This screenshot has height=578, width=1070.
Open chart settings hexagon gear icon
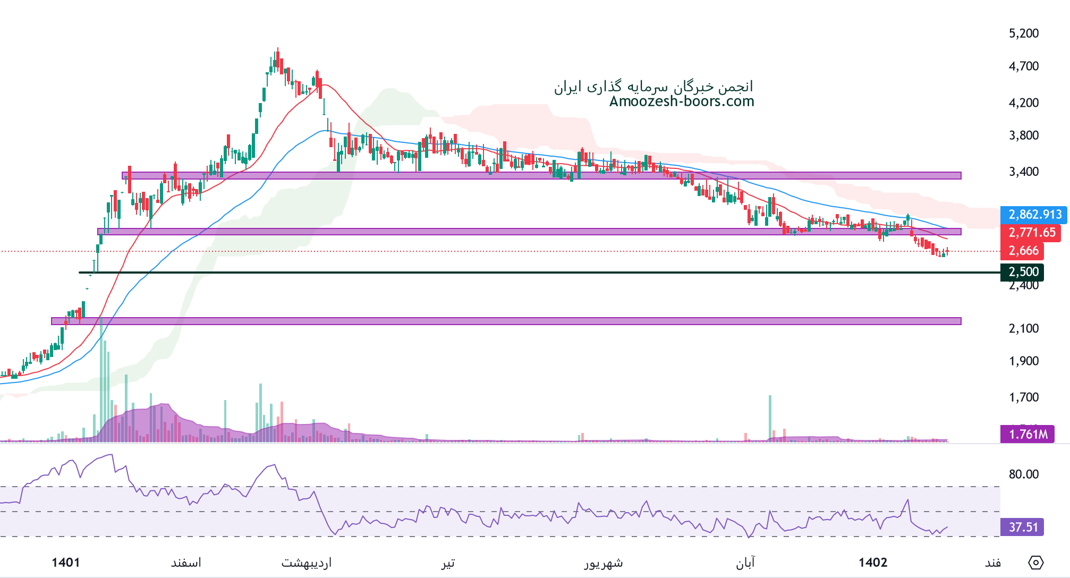1036,562
